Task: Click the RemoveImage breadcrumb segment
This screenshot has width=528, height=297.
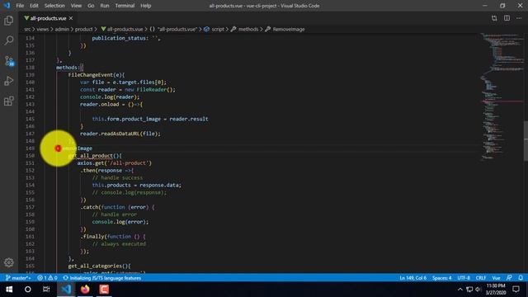Action: click(x=285, y=30)
